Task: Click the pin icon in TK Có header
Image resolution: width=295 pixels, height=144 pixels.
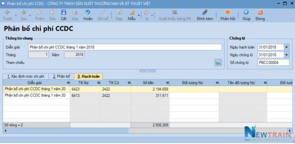Action: [129, 83]
